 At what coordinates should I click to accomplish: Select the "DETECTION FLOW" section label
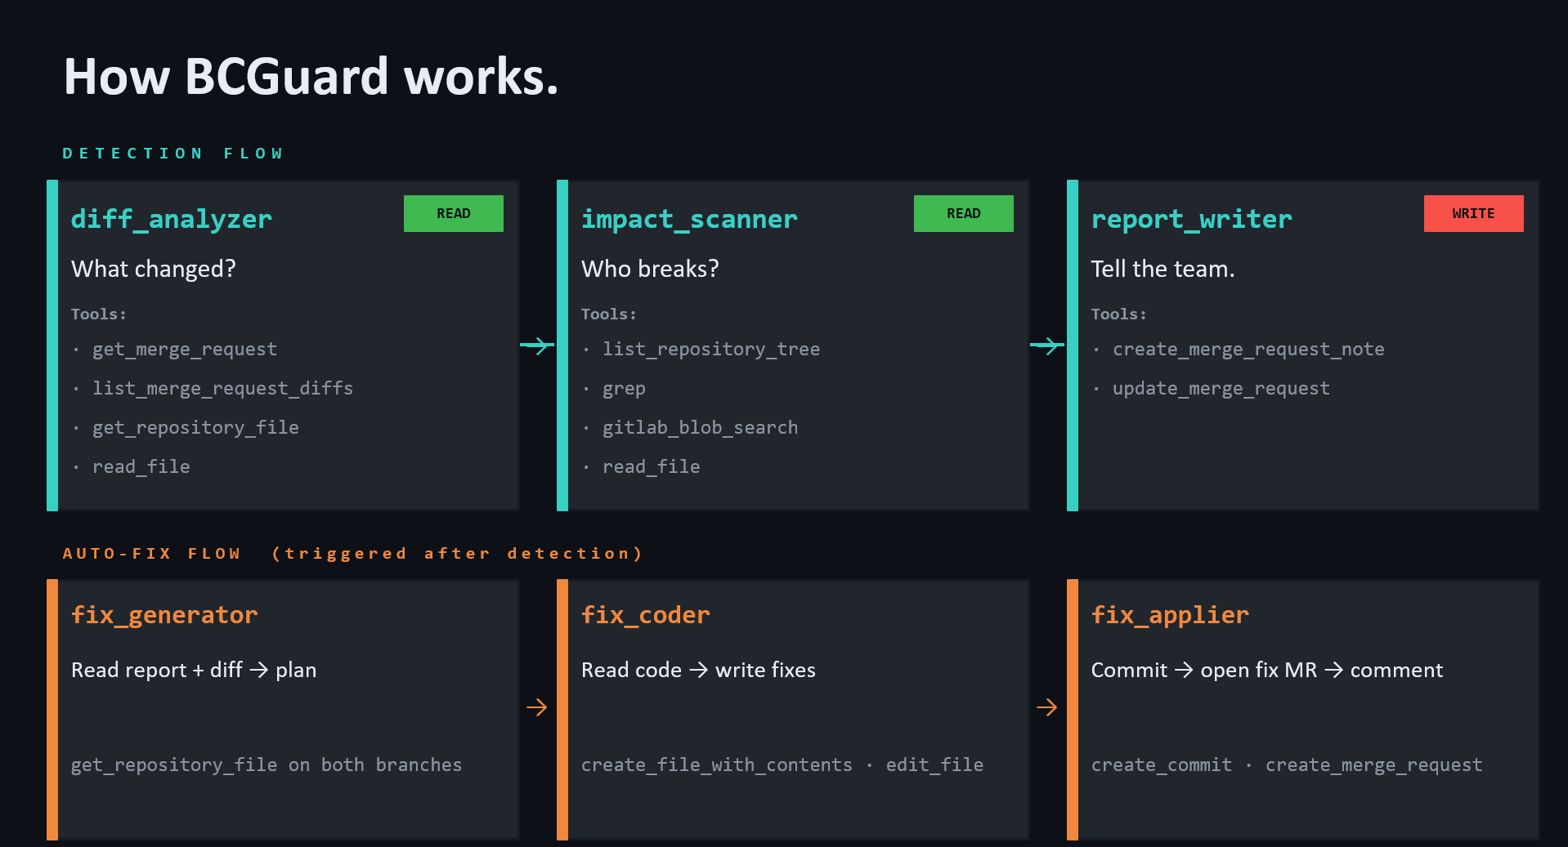[x=173, y=154]
